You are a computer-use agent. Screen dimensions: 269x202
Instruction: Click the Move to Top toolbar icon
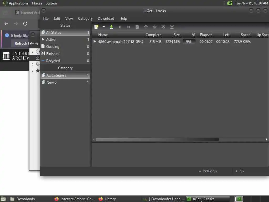coord(163,27)
